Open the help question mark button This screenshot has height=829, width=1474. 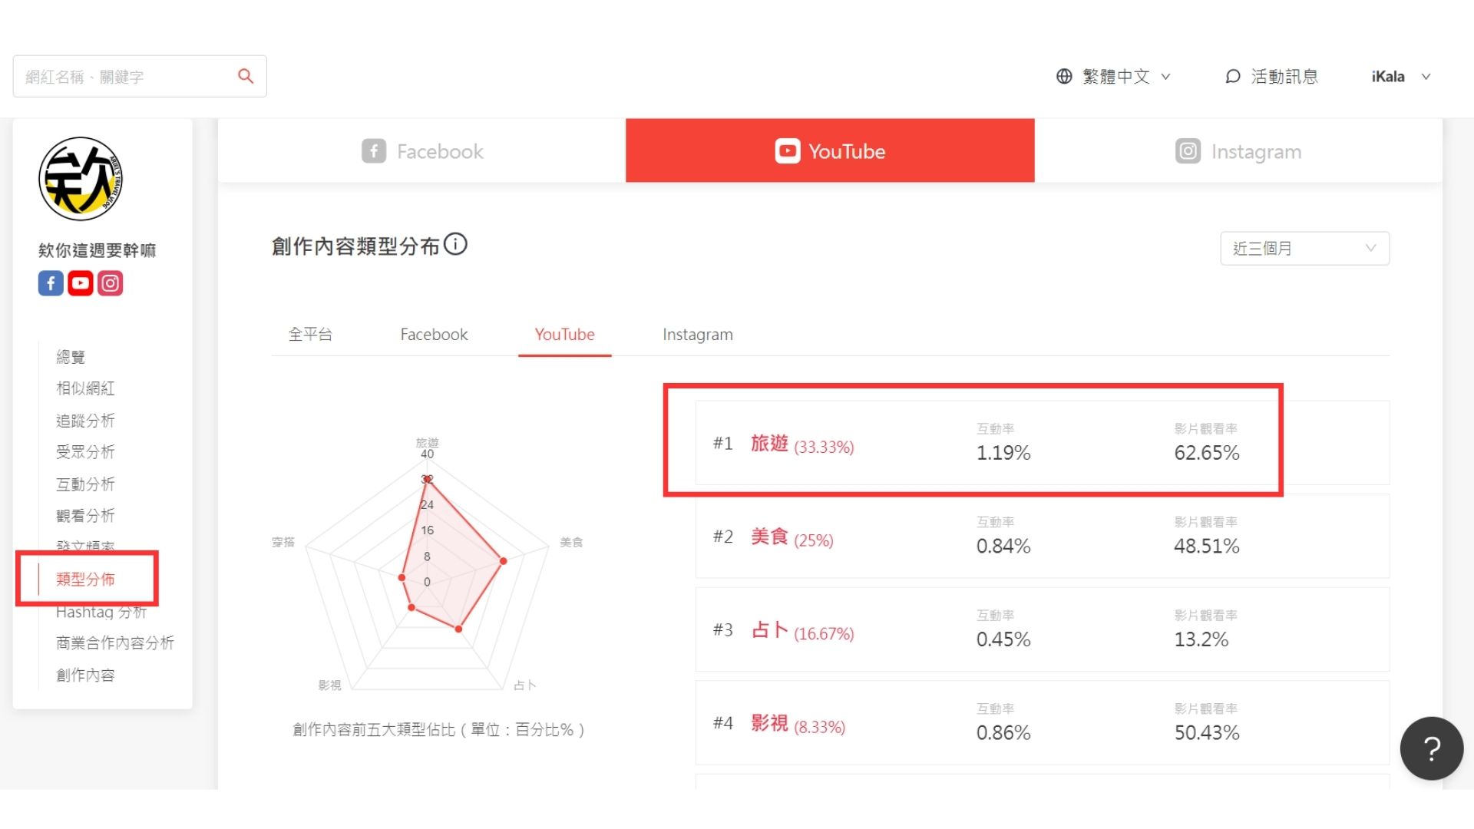(x=1432, y=748)
